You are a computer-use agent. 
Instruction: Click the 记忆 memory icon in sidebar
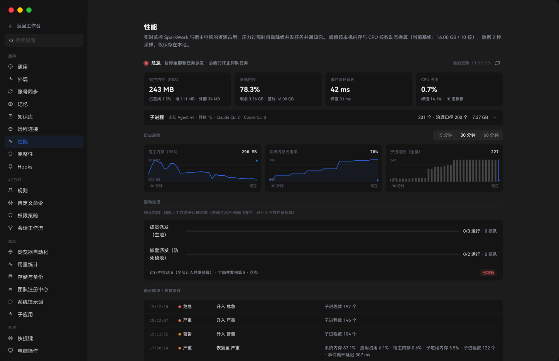click(x=10, y=104)
